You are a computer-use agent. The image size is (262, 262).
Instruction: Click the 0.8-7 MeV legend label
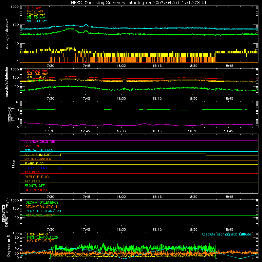(36, 77)
